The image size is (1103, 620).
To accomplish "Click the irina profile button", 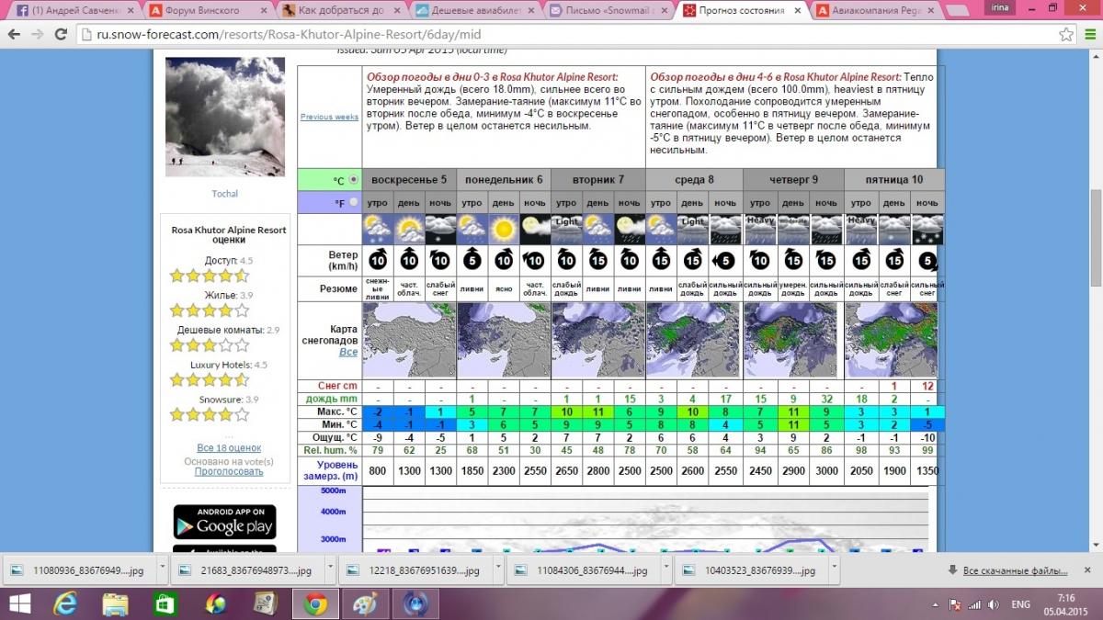I will [x=1002, y=6].
